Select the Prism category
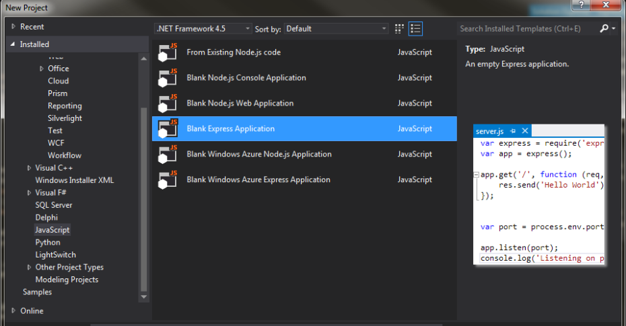 point(57,93)
